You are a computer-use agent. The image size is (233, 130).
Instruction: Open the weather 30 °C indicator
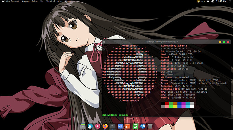tap(201, 1)
